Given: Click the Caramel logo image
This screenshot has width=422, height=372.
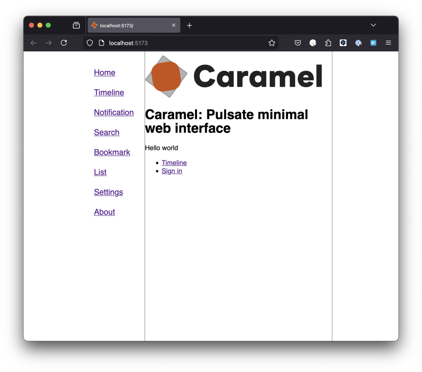Looking at the screenshot, I should click(234, 76).
